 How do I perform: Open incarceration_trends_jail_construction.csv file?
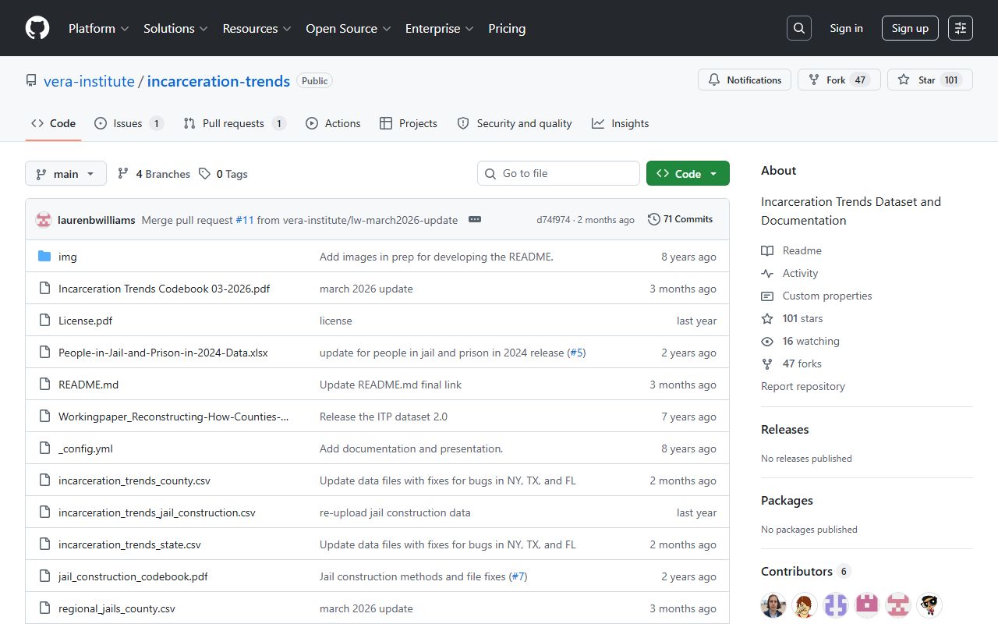point(157,512)
